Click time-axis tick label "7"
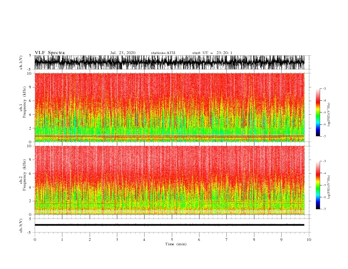 pos(227,240)
